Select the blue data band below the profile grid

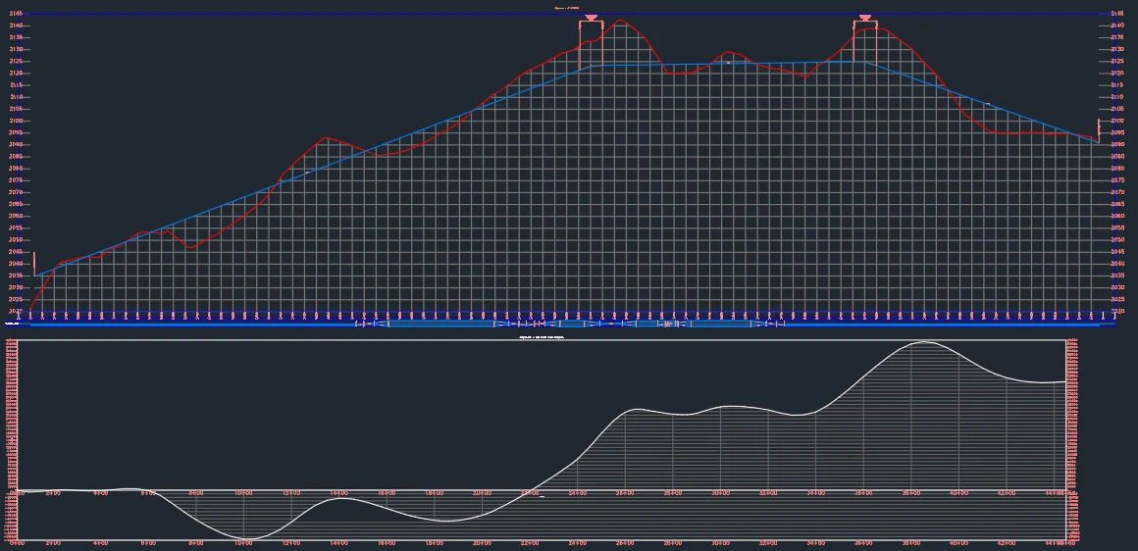pos(569,323)
